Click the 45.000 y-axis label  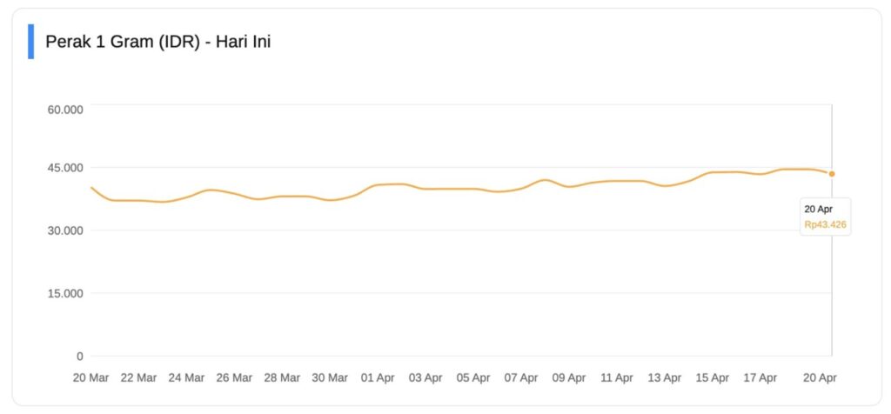64,168
